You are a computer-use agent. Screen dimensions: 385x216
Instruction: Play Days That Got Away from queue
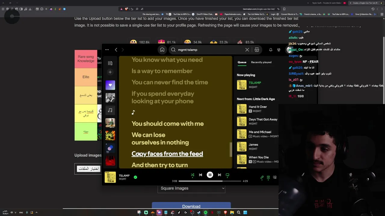point(257,121)
